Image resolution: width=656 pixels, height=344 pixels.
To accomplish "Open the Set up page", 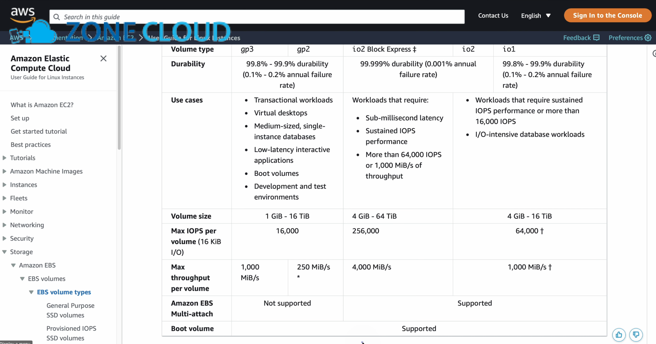I will (x=20, y=118).
